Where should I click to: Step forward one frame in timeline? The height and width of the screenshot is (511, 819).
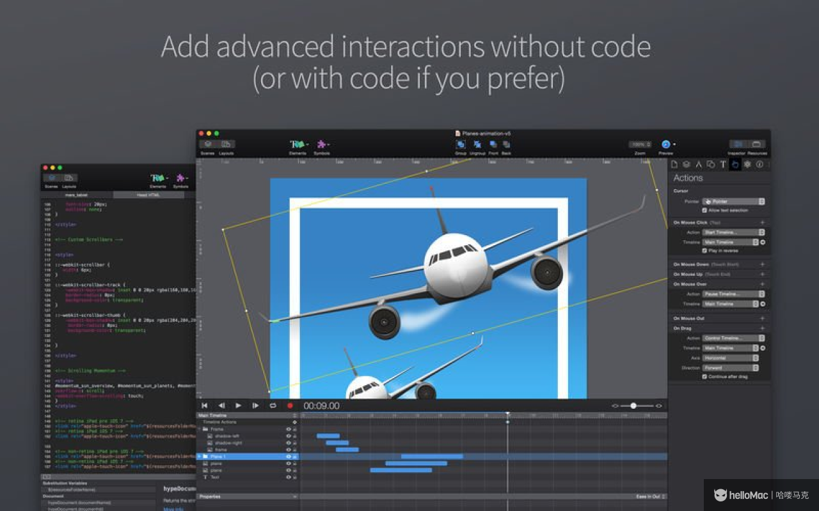click(x=255, y=405)
